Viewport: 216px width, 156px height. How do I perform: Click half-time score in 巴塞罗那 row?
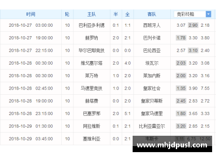(x=116, y=114)
